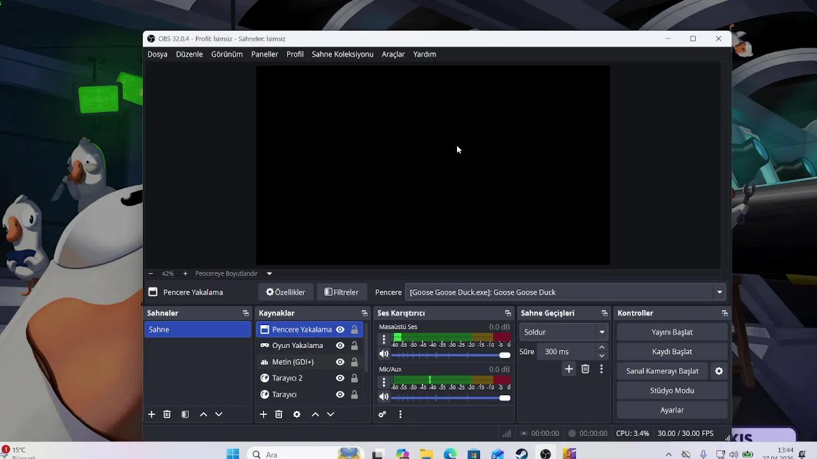Click the Windows Start button
817x459 pixels.
tap(233, 454)
